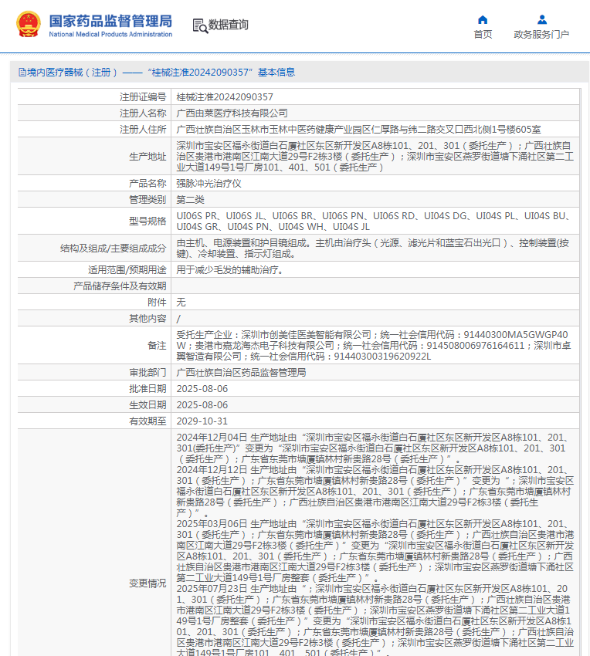
Task: Select 注册人住所 label cell
Action: [94, 130]
